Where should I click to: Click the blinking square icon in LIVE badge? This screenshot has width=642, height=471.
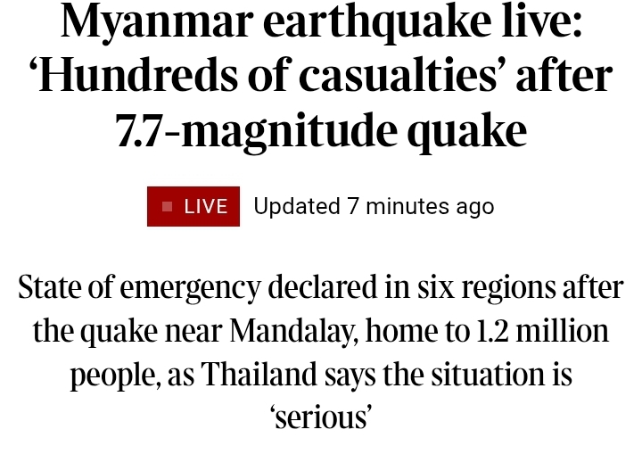[167, 206]
